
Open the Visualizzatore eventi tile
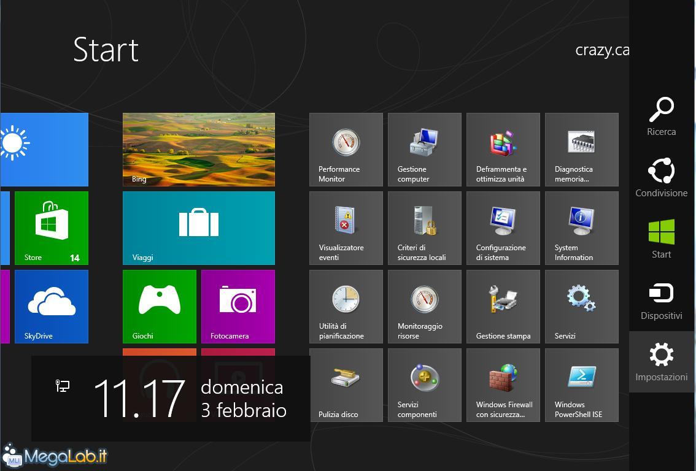pos(346,228)
